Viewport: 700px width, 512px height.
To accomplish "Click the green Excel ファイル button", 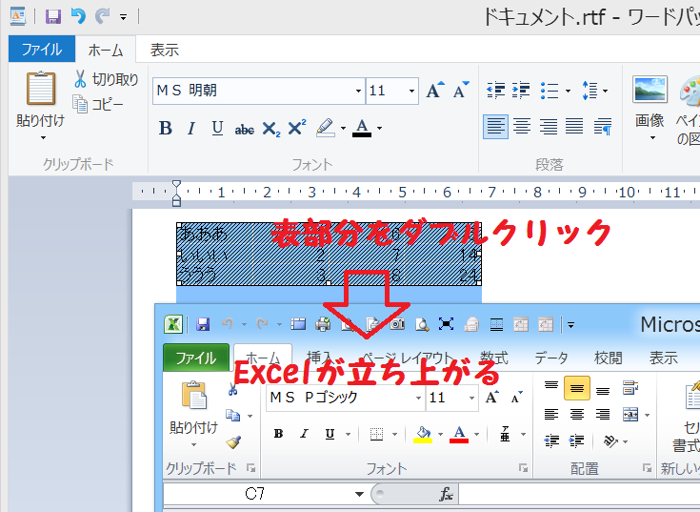I will click(x=196, y=358).
